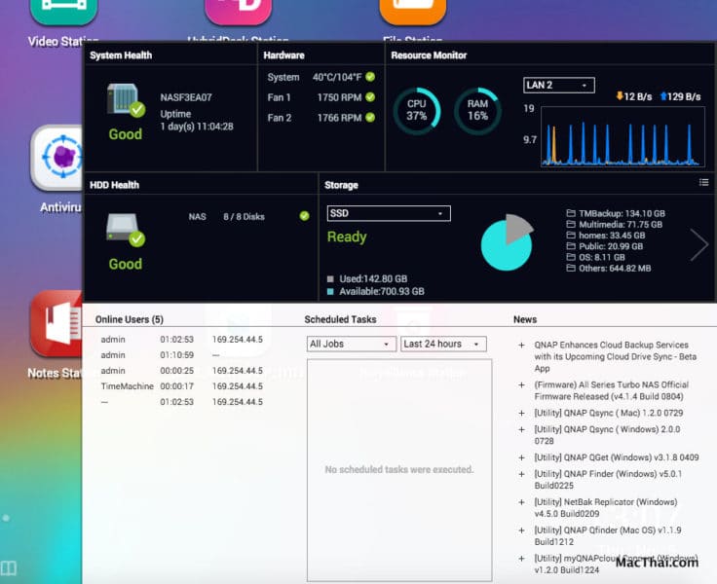The height and width of the screenshot is (584, 717).
Task: Click the Fan 1 green status check
Action: (x=370, y=97)
